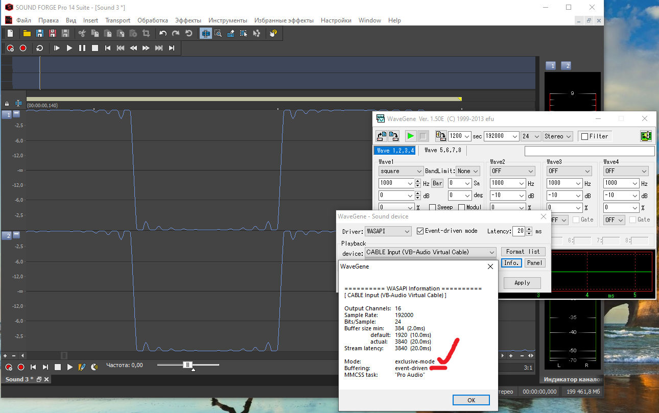Click Record button in the top transport bar

click(x=23, y=48)
